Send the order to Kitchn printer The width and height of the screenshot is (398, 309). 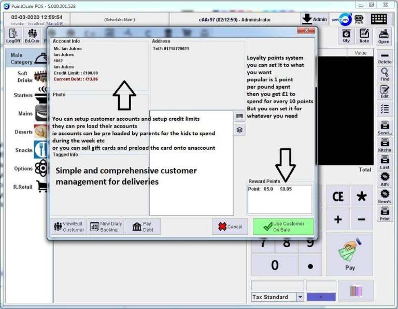385,146
